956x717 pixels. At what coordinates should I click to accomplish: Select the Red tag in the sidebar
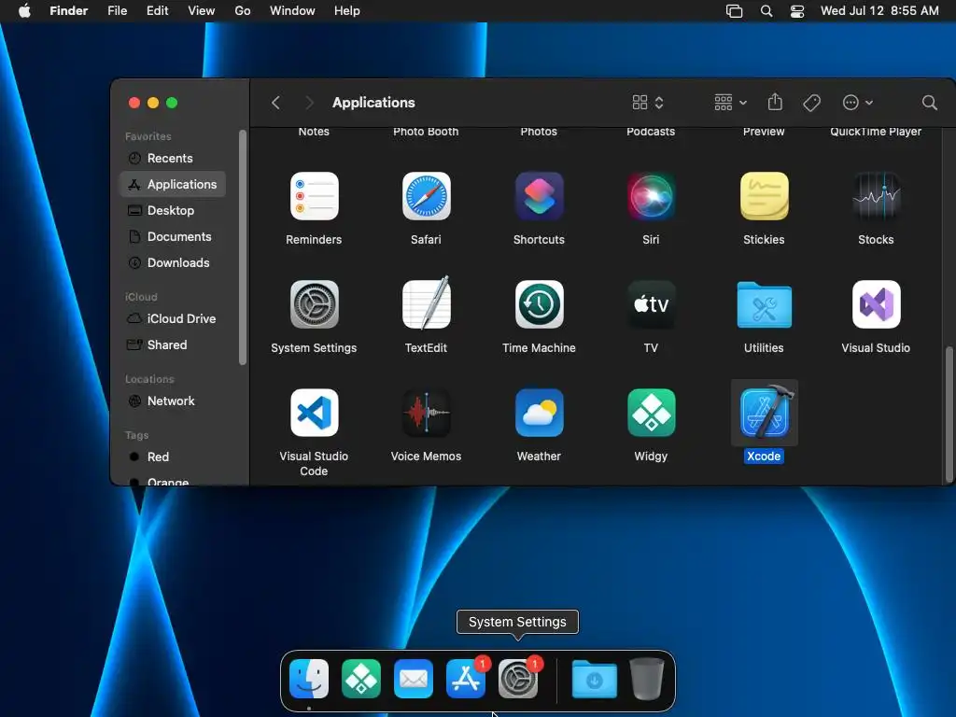(x=173, y=457)
